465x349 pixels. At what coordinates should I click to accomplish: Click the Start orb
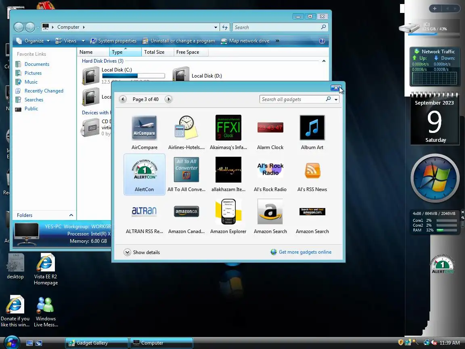point(12,342)
